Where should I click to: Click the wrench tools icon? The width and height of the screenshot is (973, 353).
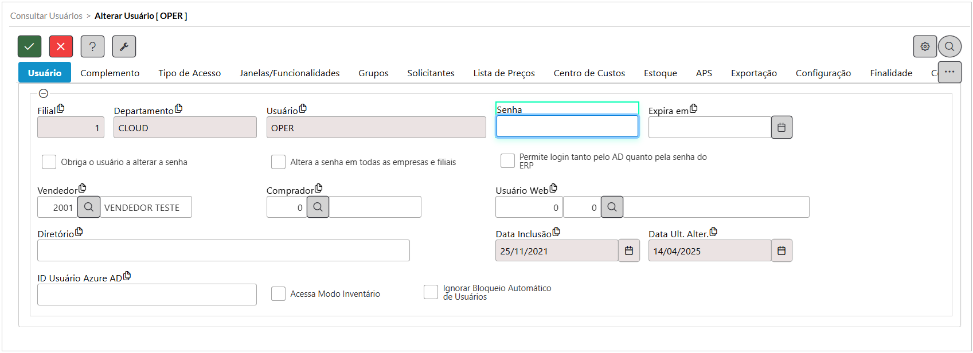click(124, 46)
